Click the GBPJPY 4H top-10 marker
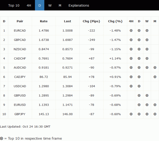The width and height of the screenshot is (159, 141). coord(131,114)
